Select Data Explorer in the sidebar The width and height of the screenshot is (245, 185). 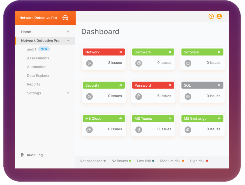[x=38, y=76]
